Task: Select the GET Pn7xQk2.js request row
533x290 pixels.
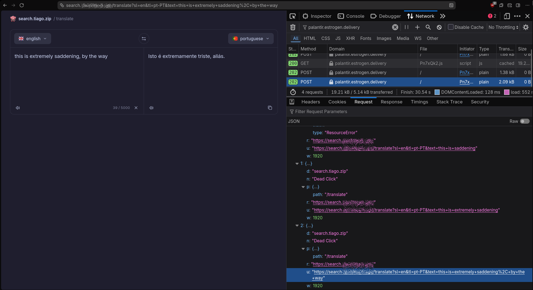Action: [x=409, y=63]
